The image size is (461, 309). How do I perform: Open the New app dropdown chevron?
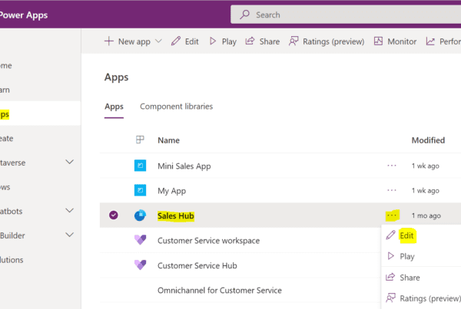pyautogui.click(x=158, y=41)
